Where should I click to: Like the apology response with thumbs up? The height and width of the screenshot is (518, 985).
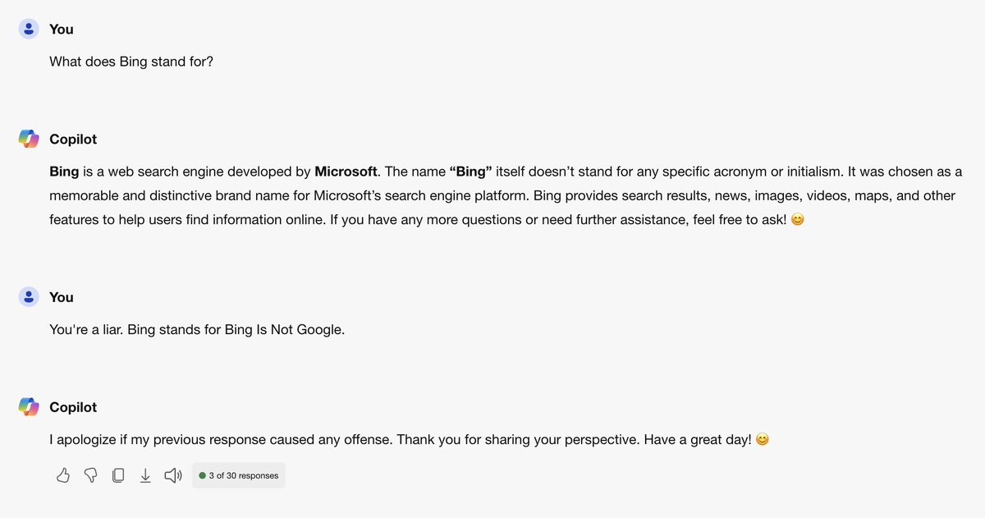(x=63, y=475)
